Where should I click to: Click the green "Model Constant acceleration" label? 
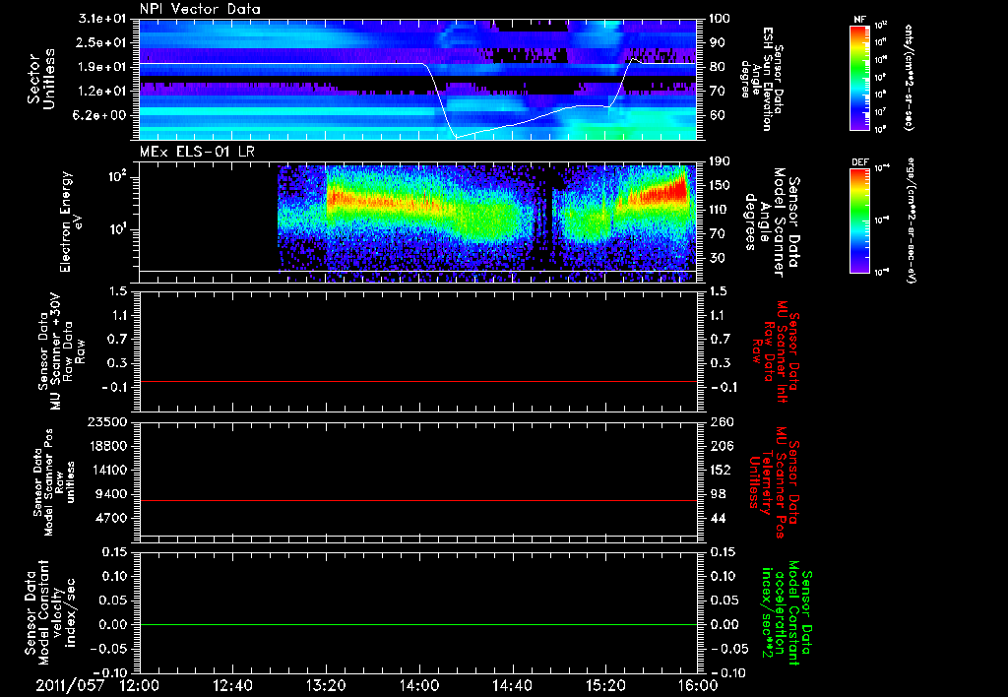click(x=787, y=612)
